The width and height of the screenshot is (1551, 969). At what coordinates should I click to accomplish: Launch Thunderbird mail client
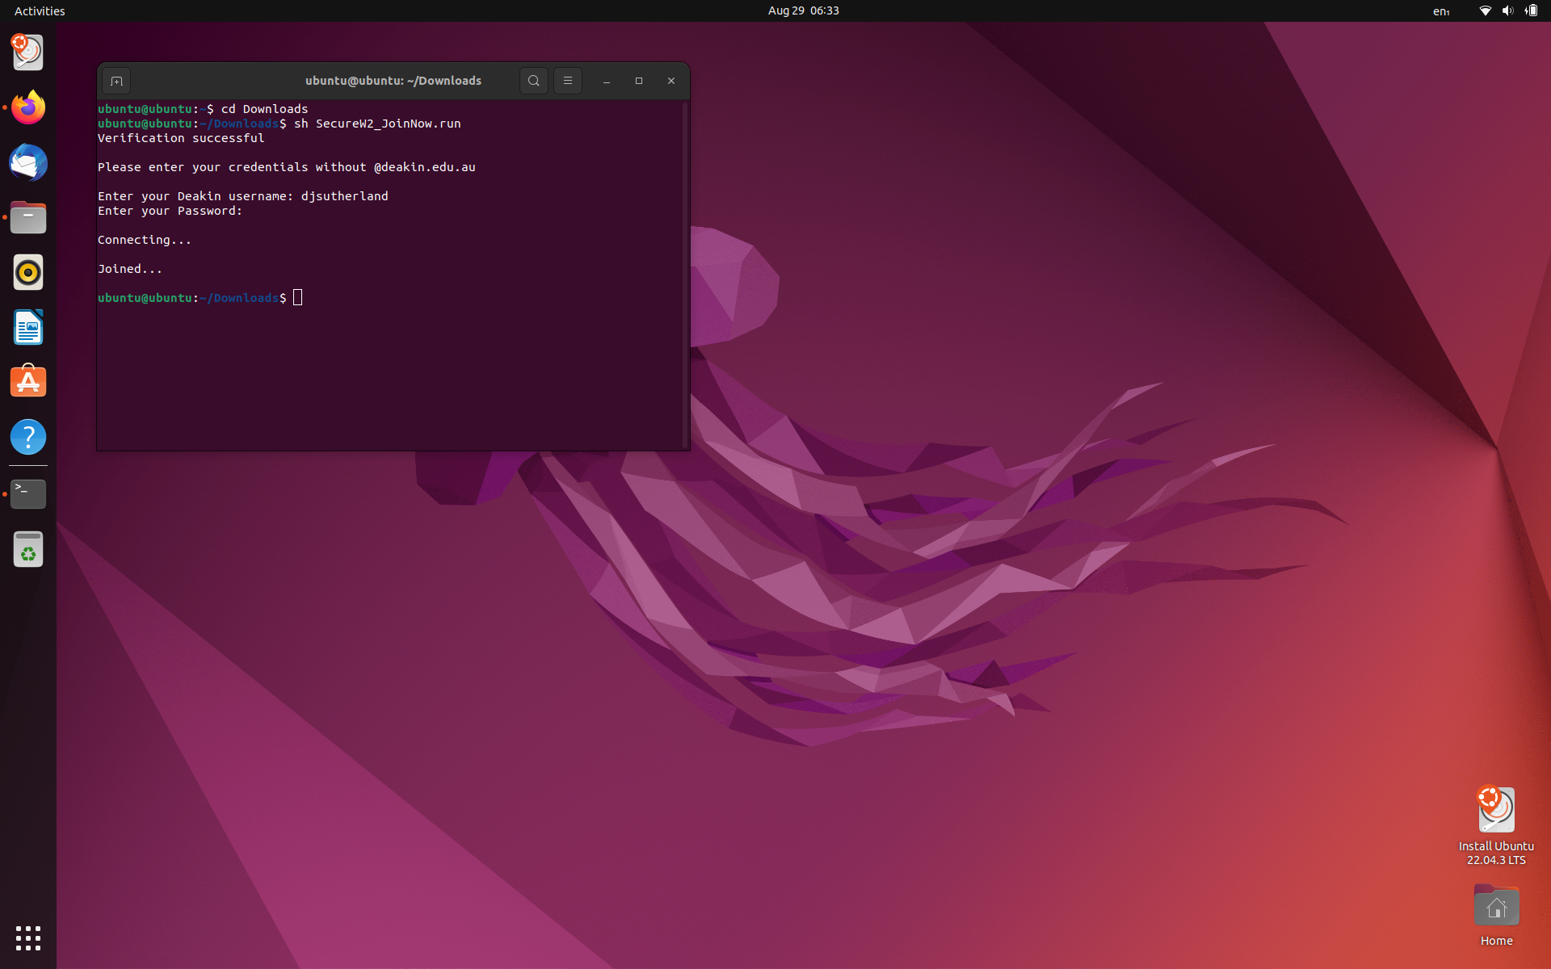pyautogui.click(x=28, y=162)
